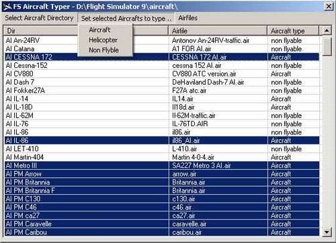The width and height of the screenshot is (336, 243).
Task: Click the Martin 4-0-4.air airfile
Action: [x=193, y=157]
